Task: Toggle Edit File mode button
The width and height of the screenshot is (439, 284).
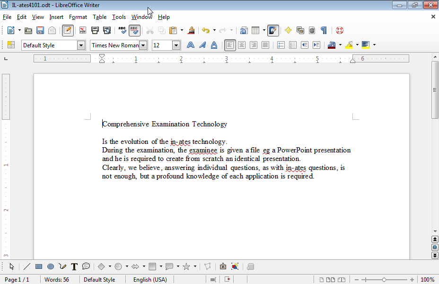Action: pyautogui.click(x=68, y=30)
